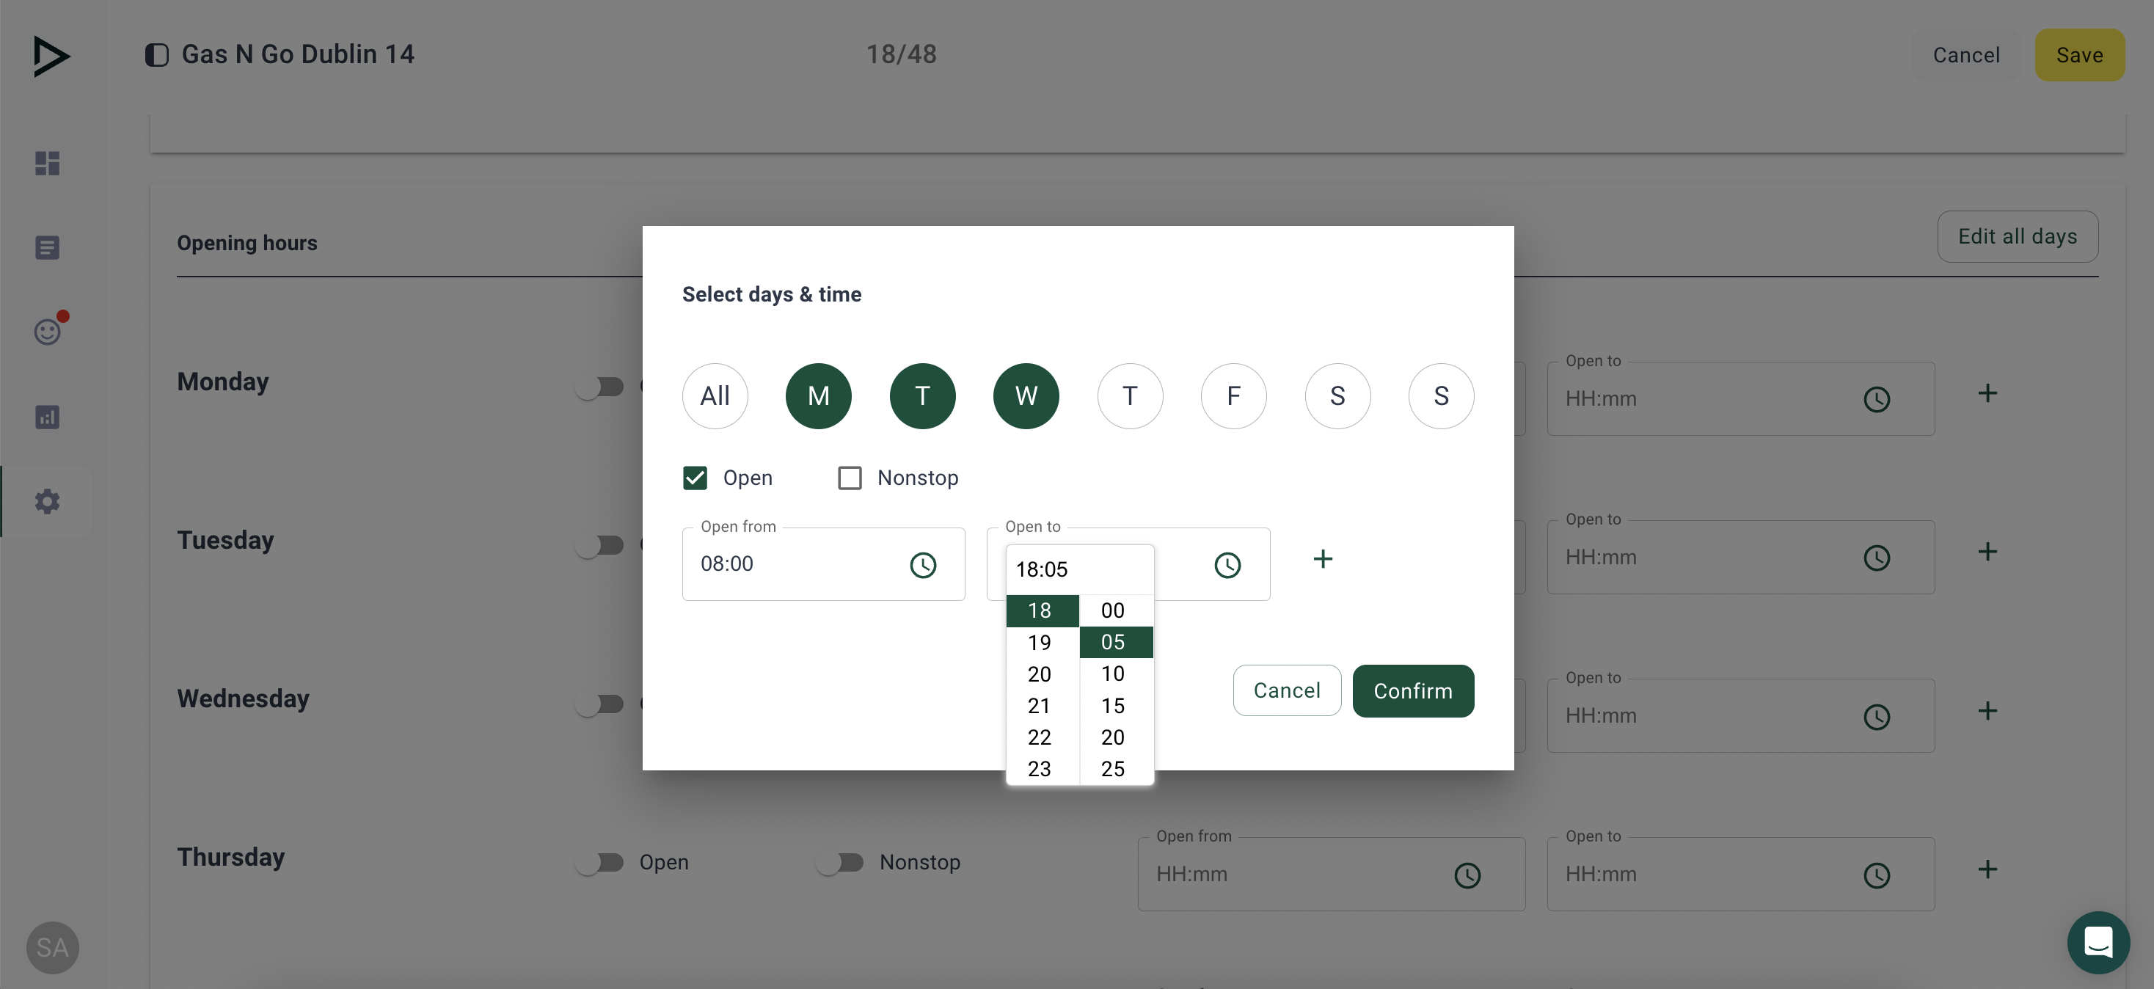Click the Open from 08:00 input field
The image size is (2154, 989).
click(795, 564)
